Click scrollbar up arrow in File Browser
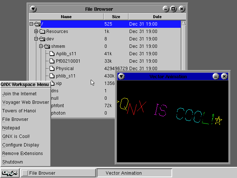This screenshot has width=237, height=178. [184, 23]
